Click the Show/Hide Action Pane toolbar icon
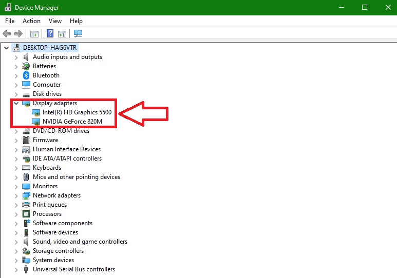The image size is (397, 278). (62, 34)
